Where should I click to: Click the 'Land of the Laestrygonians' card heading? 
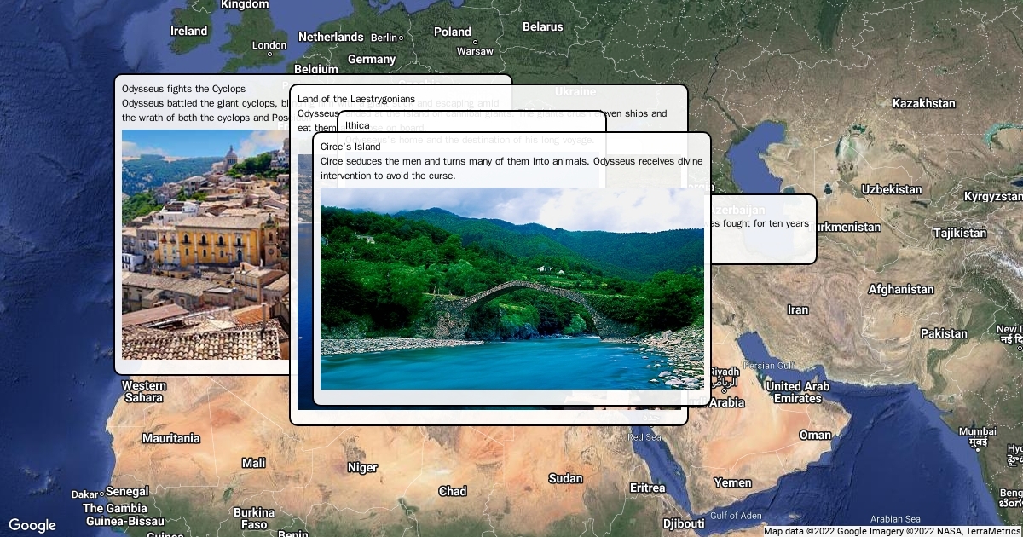tap(356, 99)
